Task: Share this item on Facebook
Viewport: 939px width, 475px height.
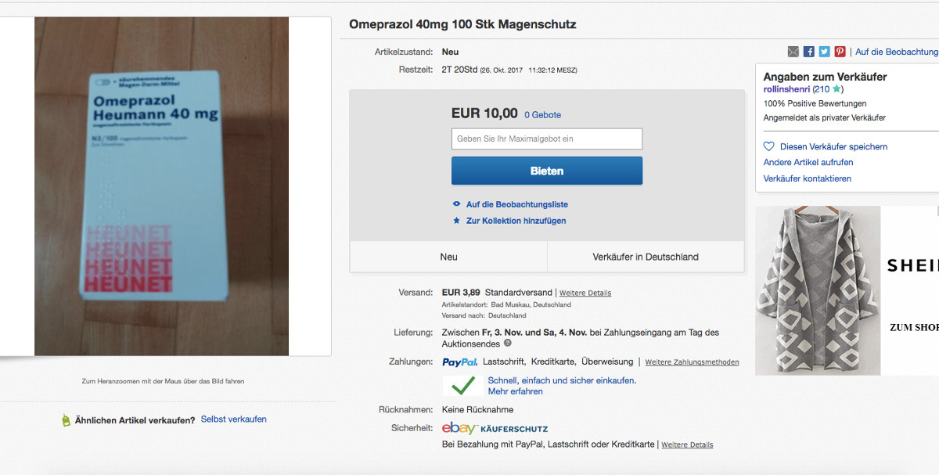Action: click(x=809, y=52)
